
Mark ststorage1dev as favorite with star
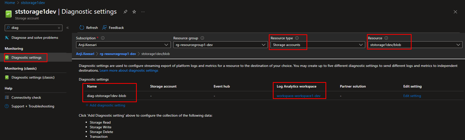(134, 12)
